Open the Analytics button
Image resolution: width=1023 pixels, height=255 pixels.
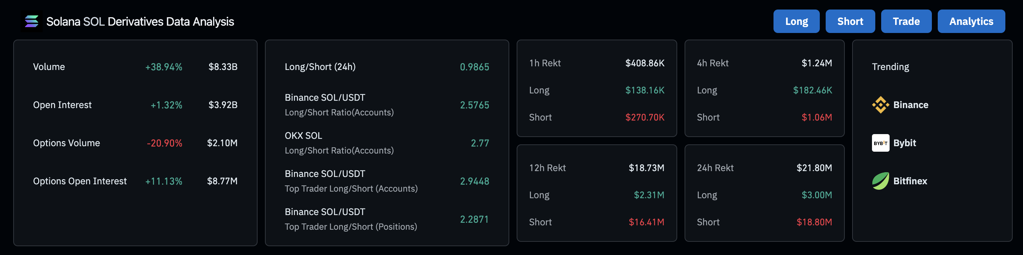(x=971, y=21)
